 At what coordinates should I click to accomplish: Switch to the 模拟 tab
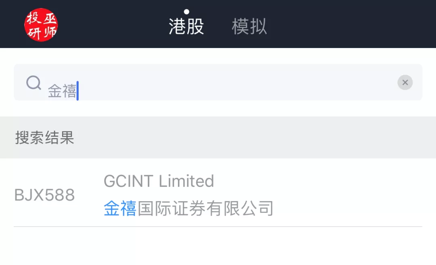point(249,26)
